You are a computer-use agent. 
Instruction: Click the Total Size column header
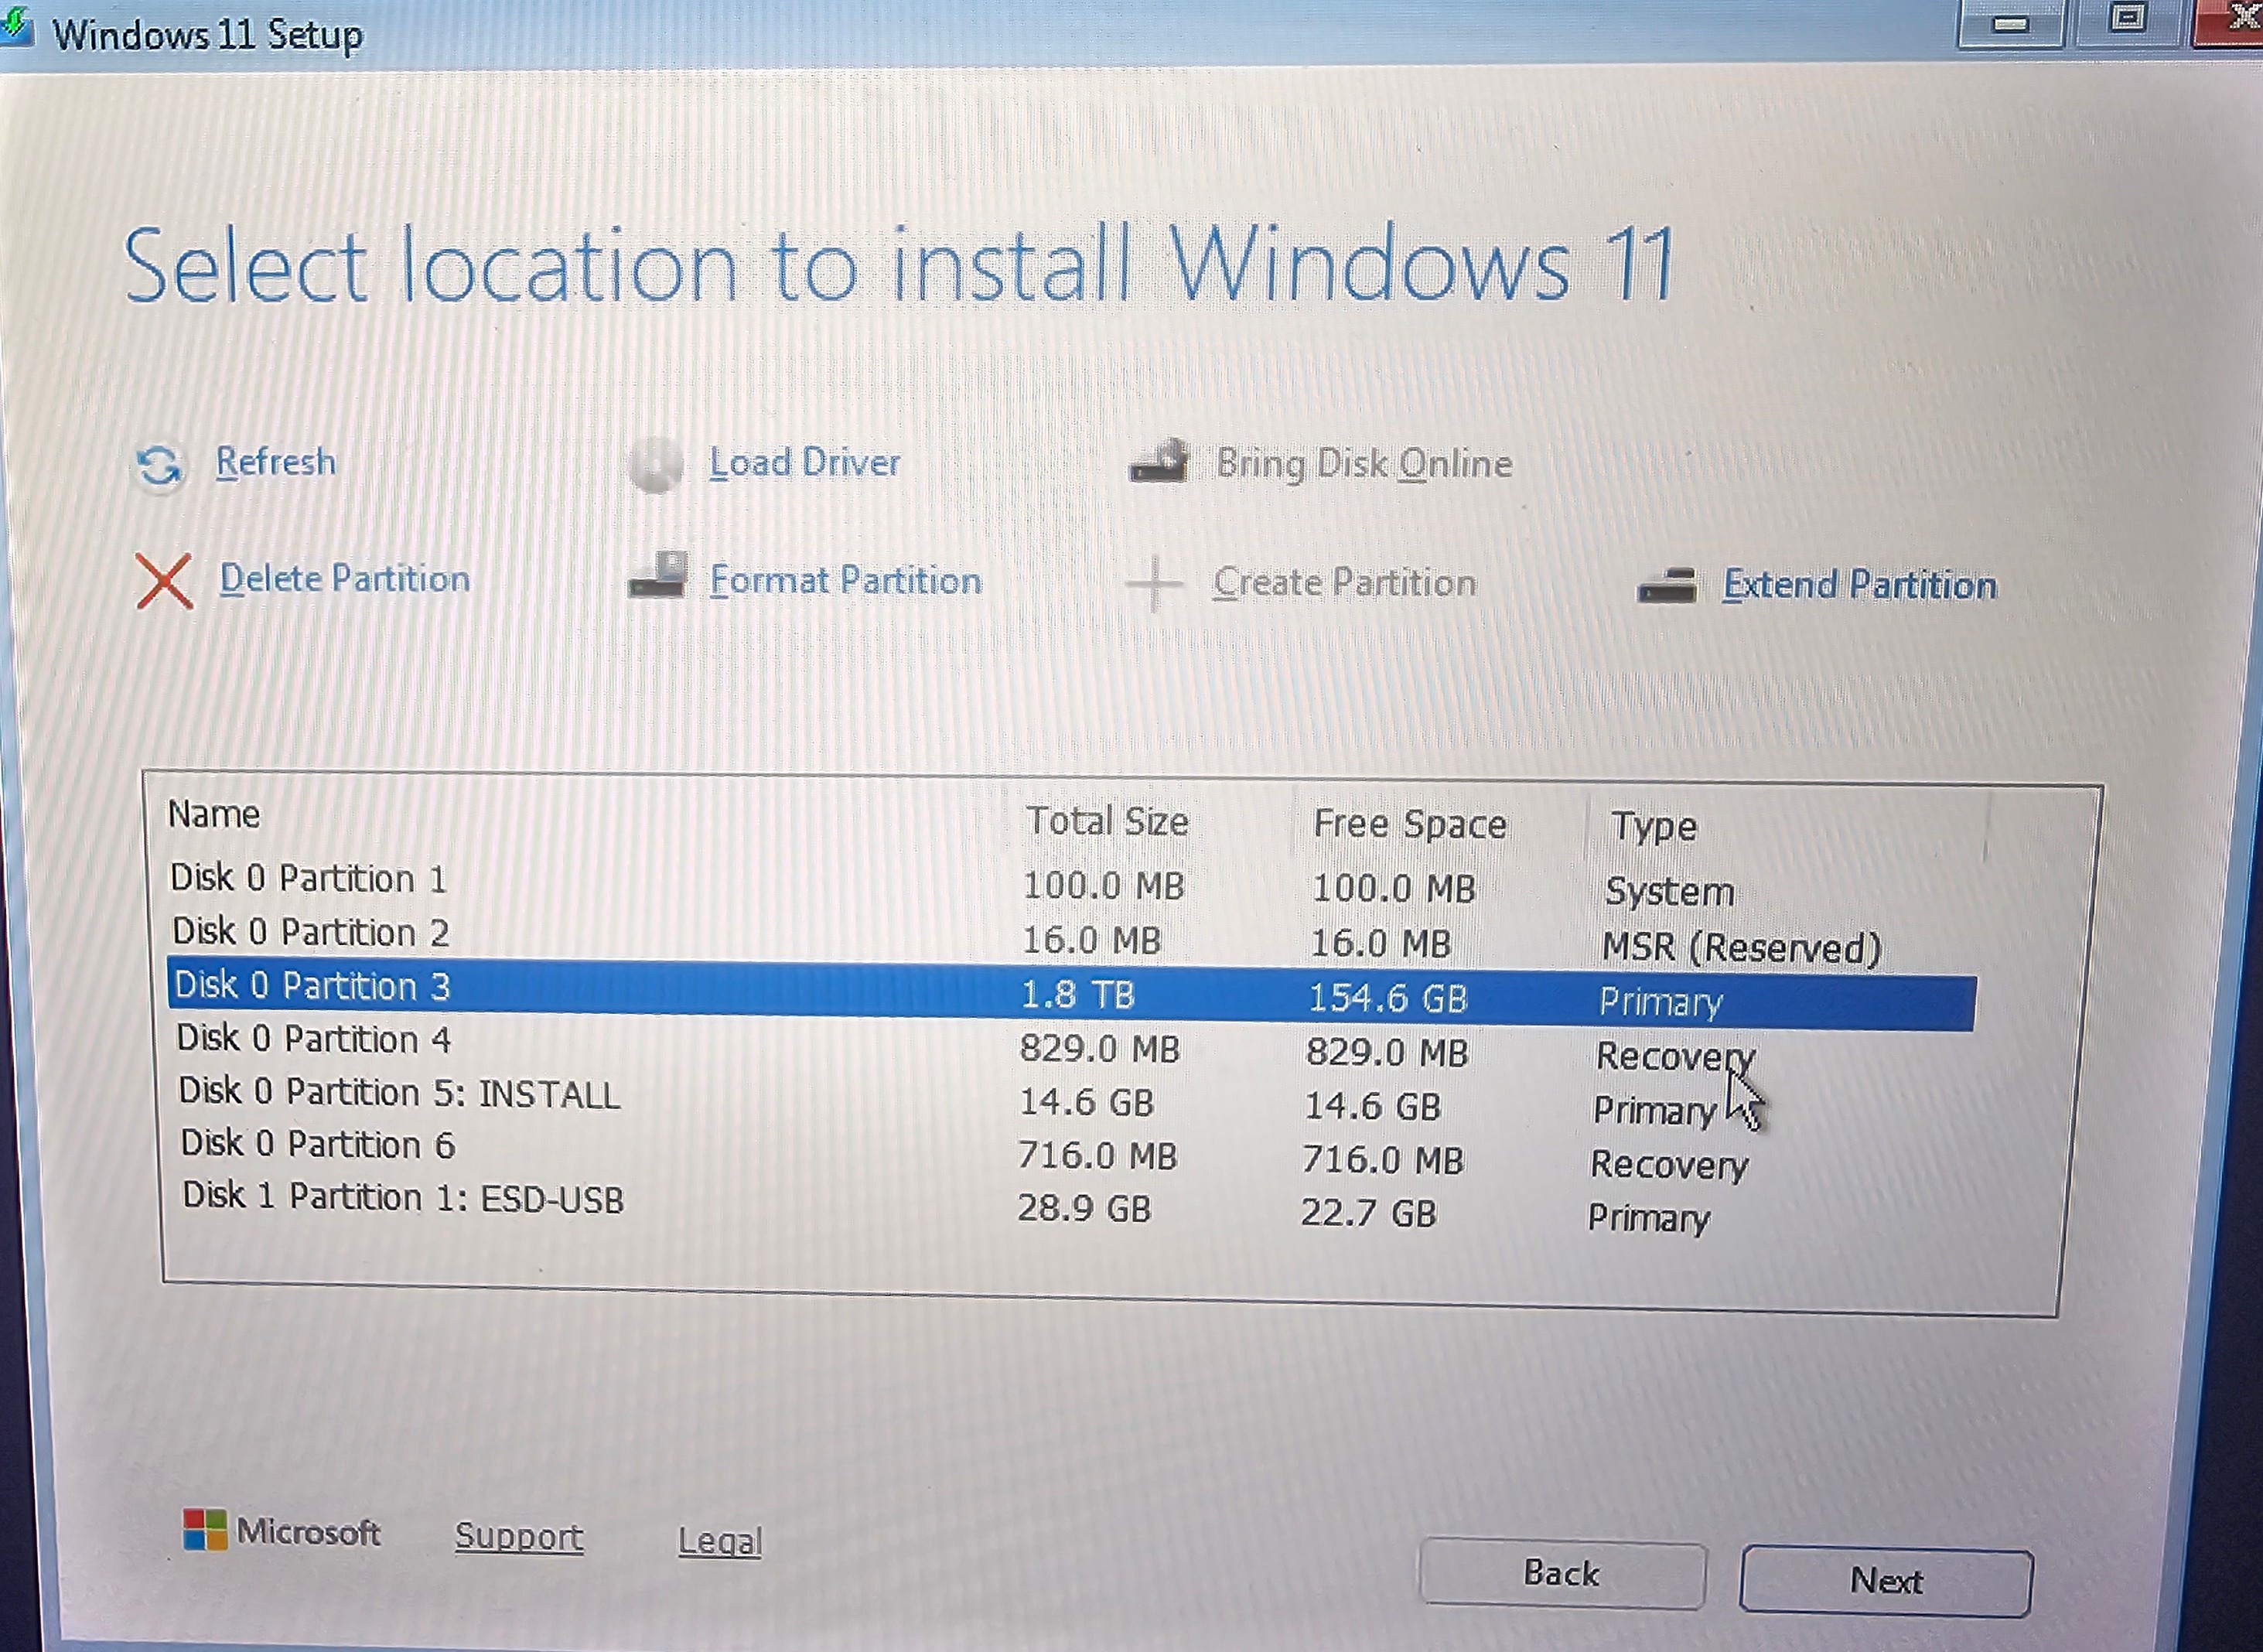tap(1108, 821)
